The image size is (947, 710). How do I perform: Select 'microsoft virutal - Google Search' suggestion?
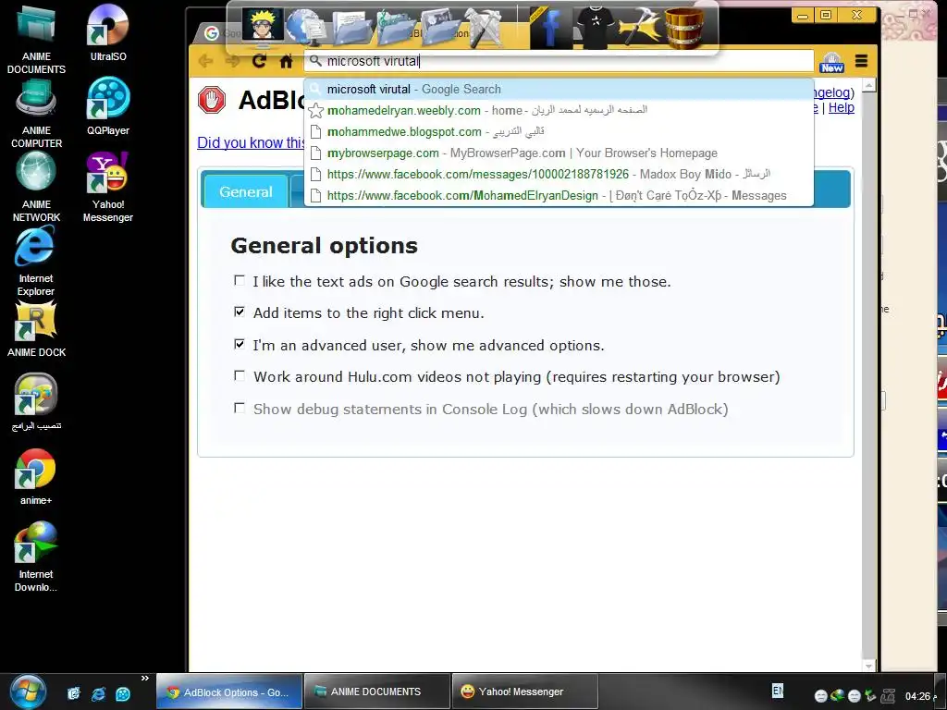[559, 90]
